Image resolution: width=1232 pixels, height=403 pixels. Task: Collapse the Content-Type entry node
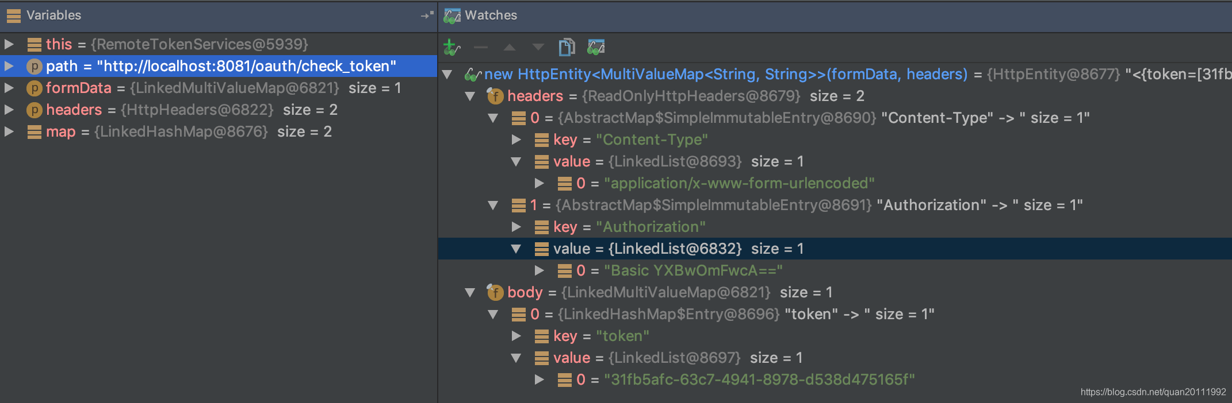tap(493, 118)
